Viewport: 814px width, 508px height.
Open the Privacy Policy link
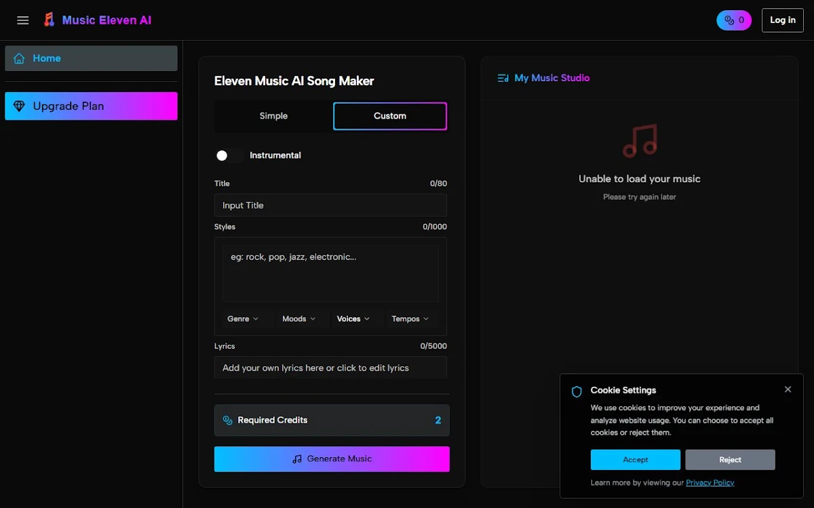point(710,483)
